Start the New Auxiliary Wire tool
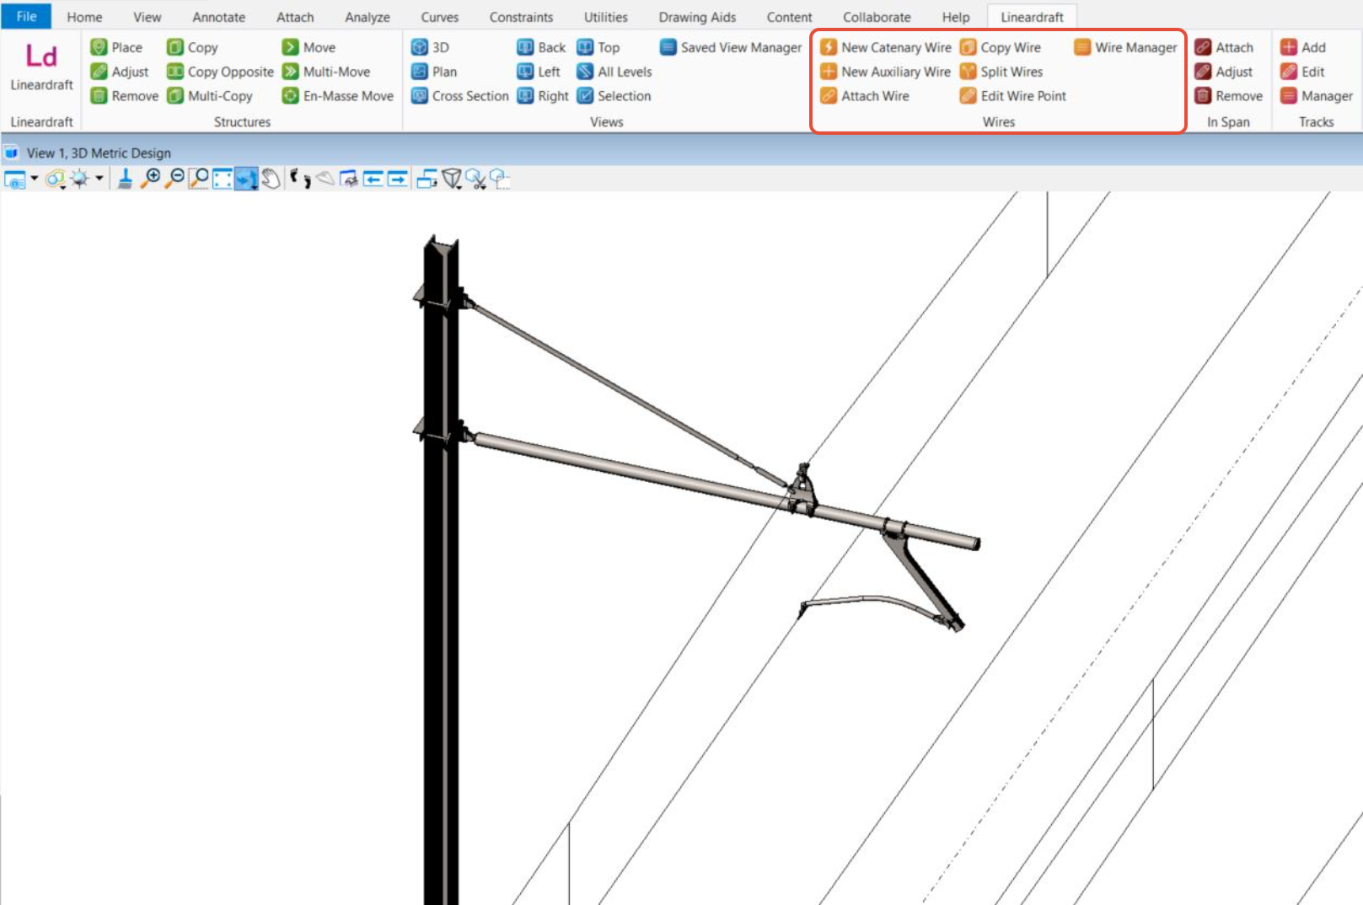 (x=885, y=72)
